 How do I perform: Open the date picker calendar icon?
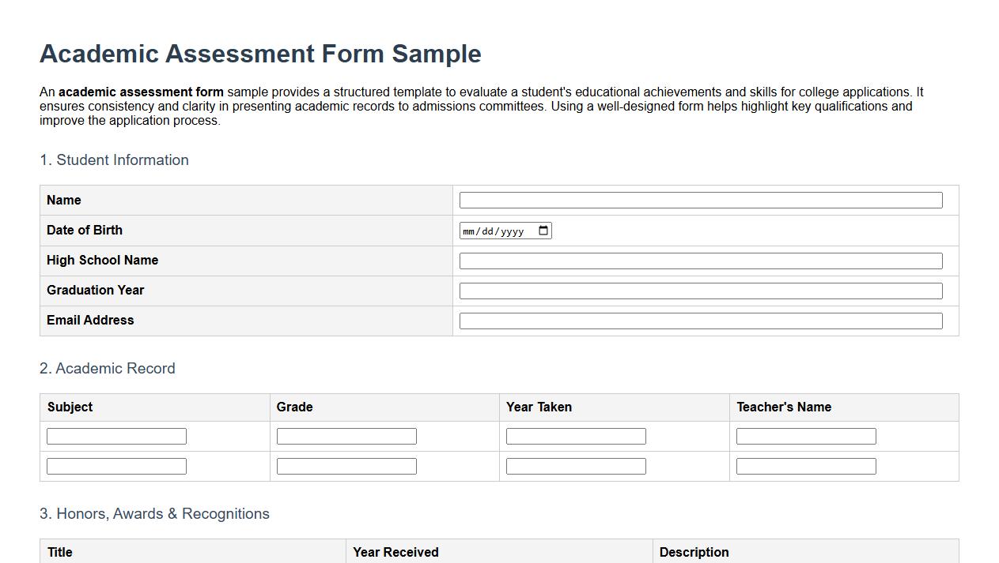[x=543, y=230]
